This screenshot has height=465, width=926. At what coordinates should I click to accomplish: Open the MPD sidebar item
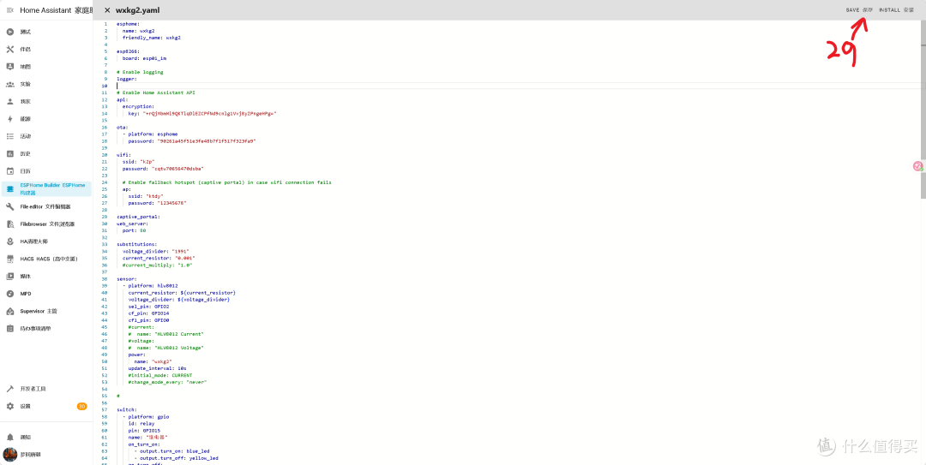point(26,293)
